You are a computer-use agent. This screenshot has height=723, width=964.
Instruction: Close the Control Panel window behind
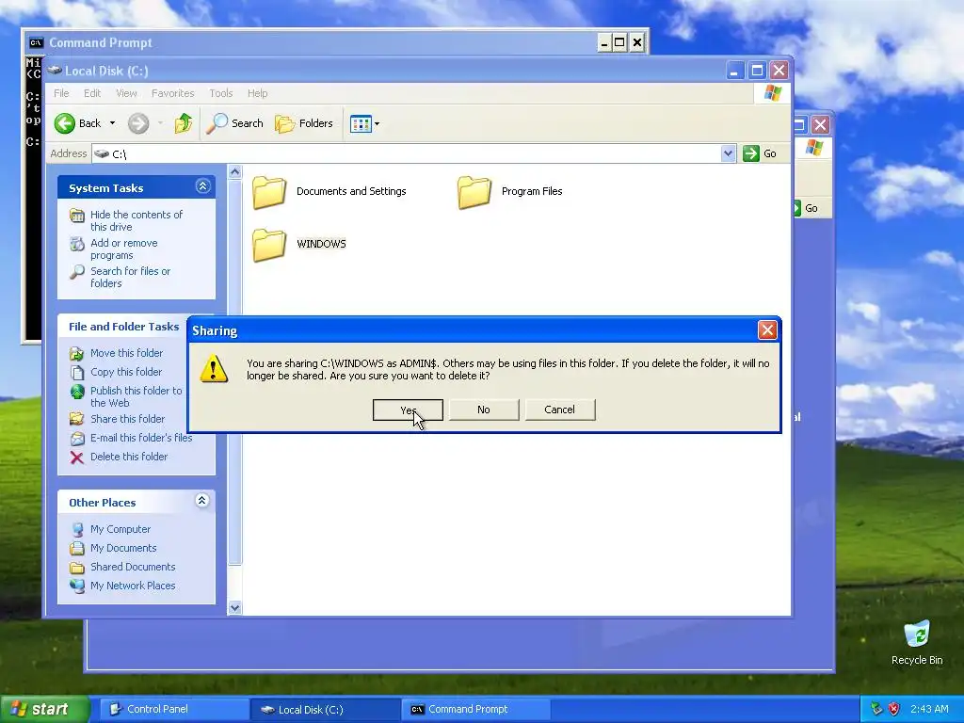point(820,125)
